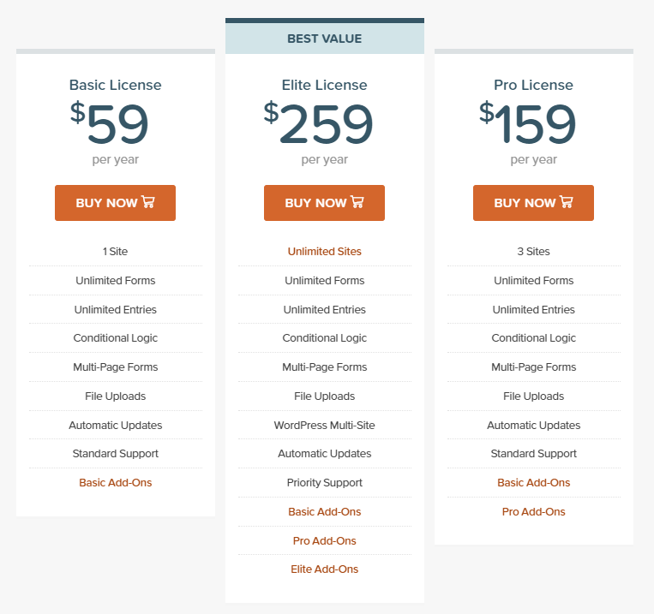
Task: Buy the Basic License for $59
Action: [x=115, y=203]
